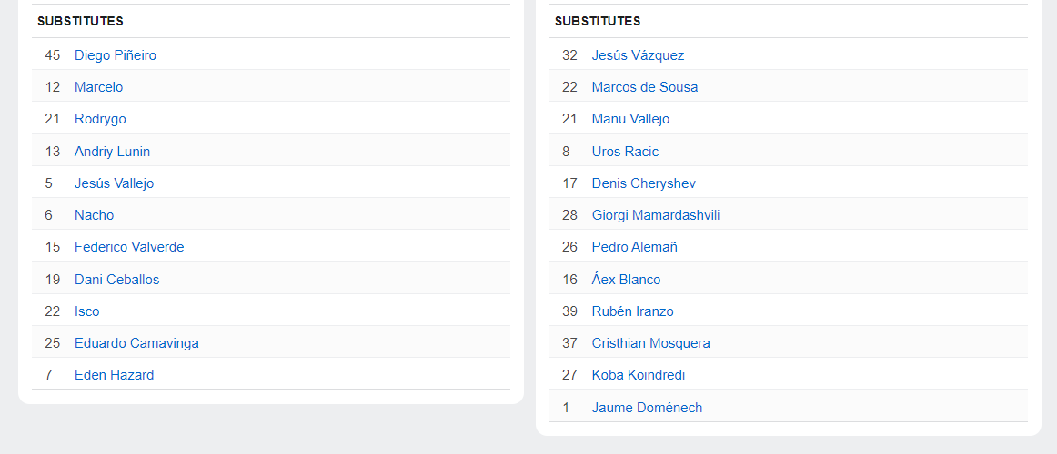1057x454 pixels.
Task: Open Andriy Lunin's profile link
Action: [x=112, y=152]
